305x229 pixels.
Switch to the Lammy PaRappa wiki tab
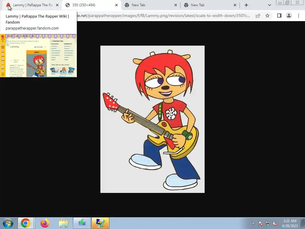coord(32,5)
